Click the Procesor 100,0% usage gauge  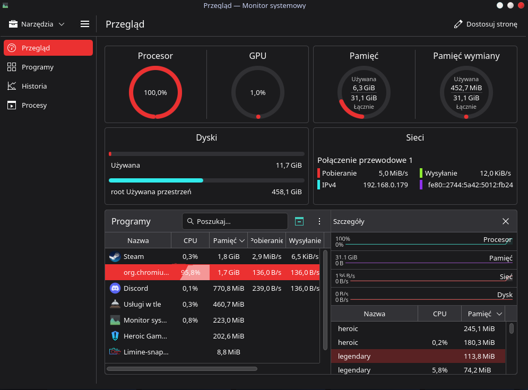pyautogui.click(x=155, y=92)
